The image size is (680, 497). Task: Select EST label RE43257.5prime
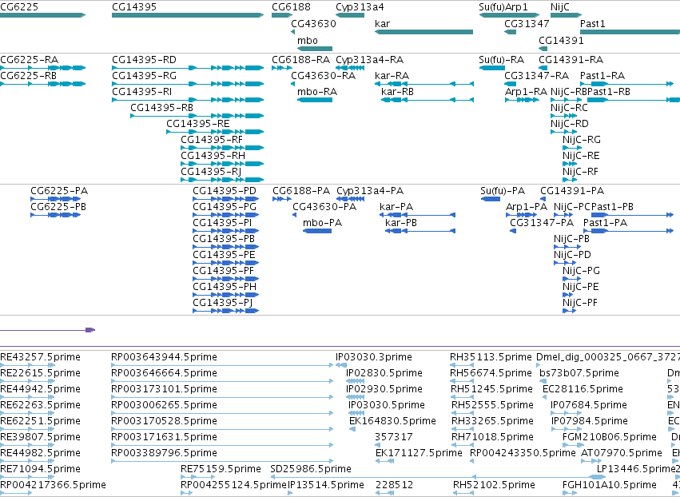(40, 357)
